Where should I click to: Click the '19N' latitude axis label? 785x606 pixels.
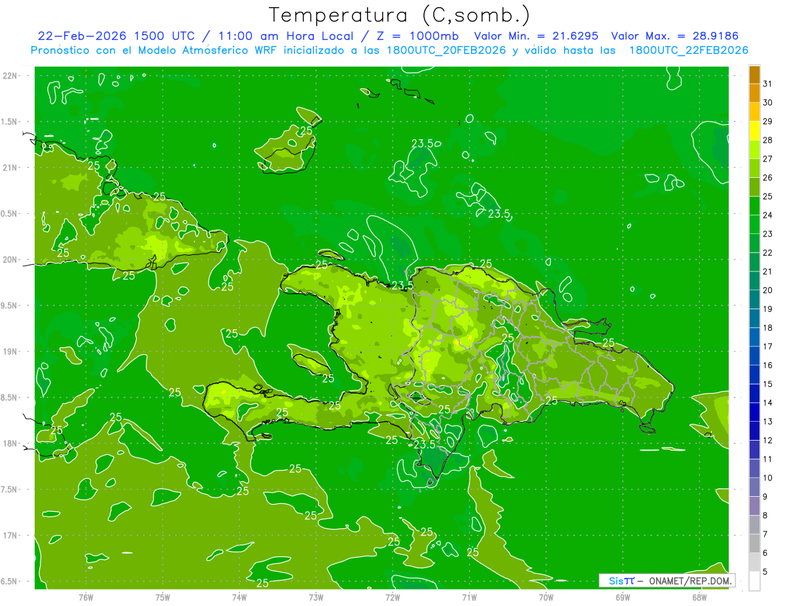coord(9,352)
